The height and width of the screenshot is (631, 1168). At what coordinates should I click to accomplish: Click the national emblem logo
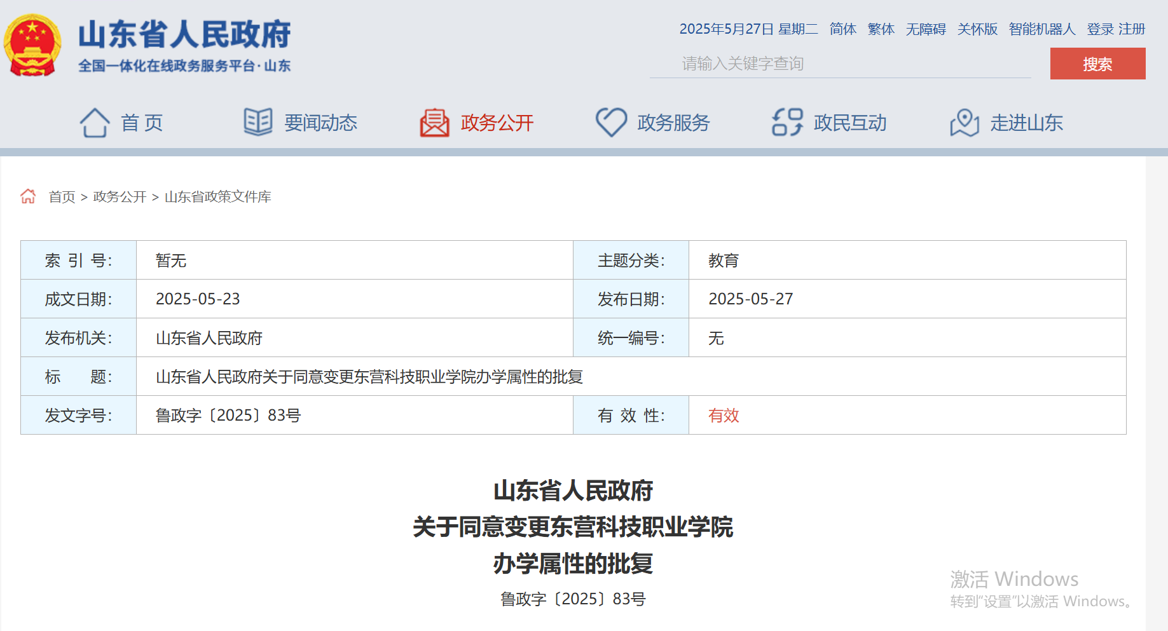tap(32, 45)
